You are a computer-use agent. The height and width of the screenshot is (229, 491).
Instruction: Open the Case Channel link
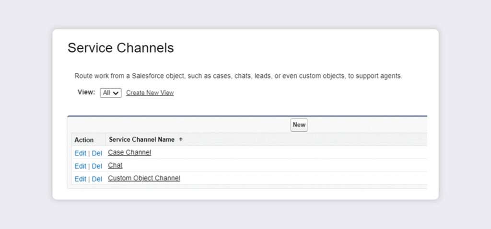(129, 152)
